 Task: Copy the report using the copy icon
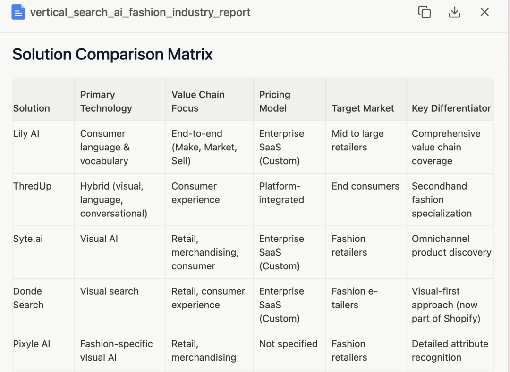coord(425,12)
